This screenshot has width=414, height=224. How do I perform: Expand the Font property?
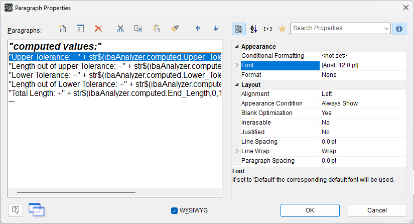[x=237, y=65]
